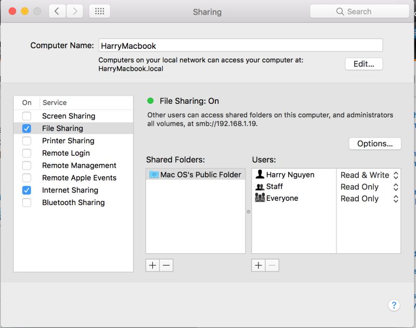Go back with the left chevron button
416x328 pixels.
pos(57,11)
